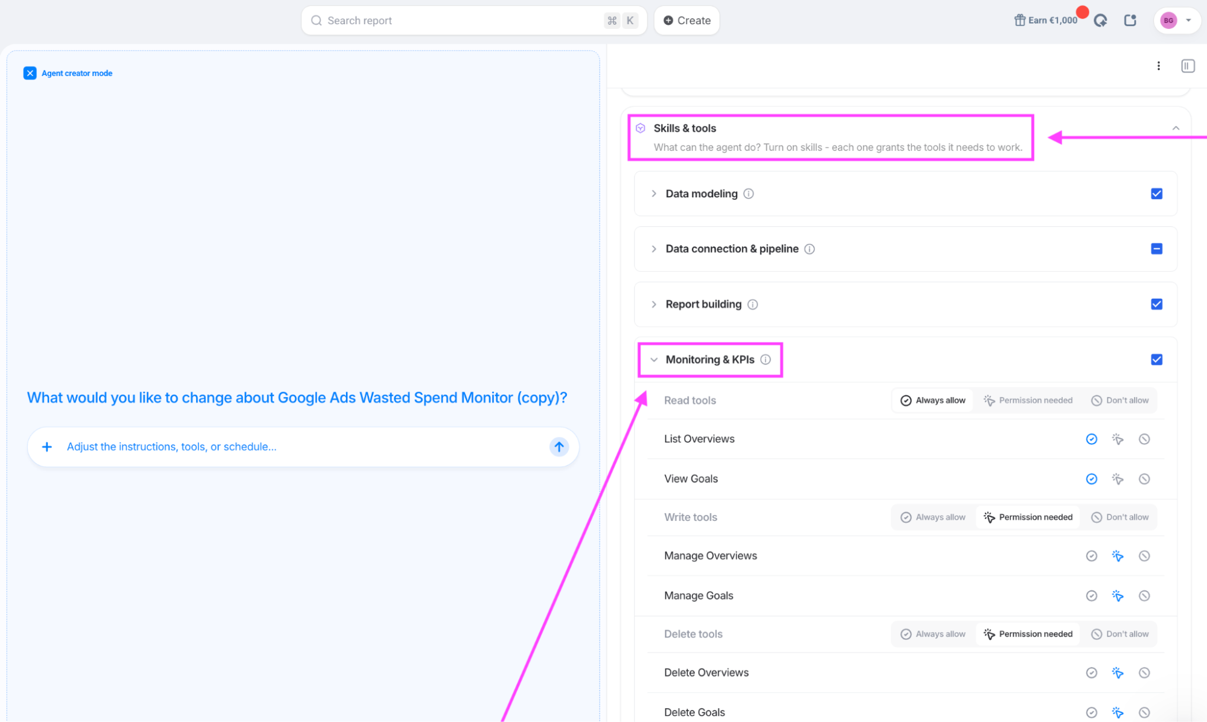
Task: Set Delete Goals to Don't allow icon
Action: [1144, 712]
